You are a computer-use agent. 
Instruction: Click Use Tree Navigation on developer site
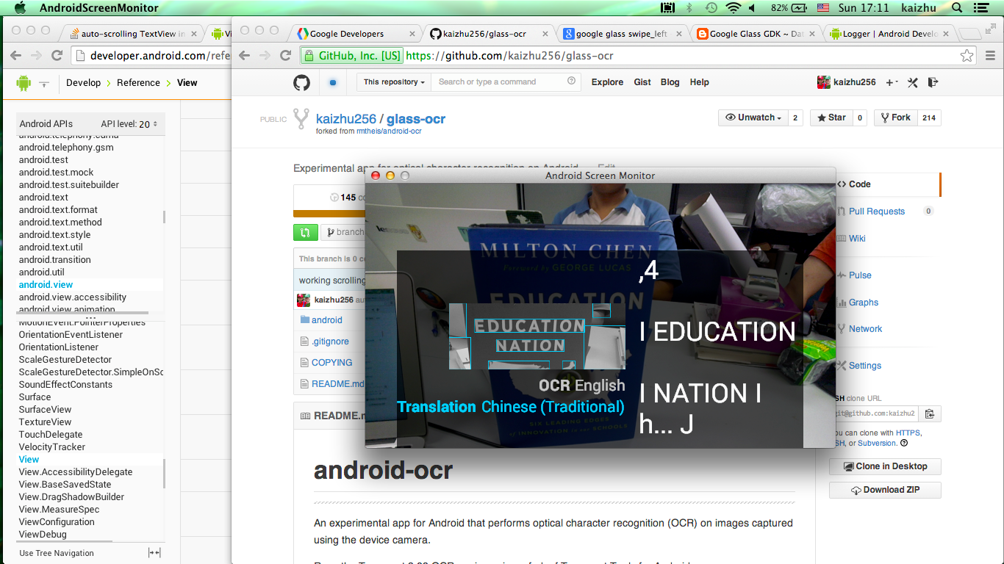coord(57,553)
